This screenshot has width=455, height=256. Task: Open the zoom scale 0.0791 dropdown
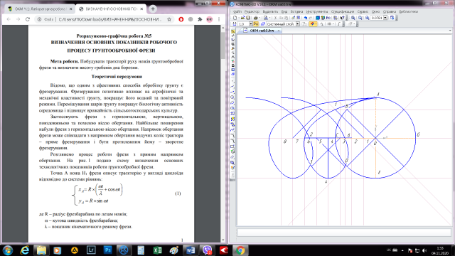(385, 18)
